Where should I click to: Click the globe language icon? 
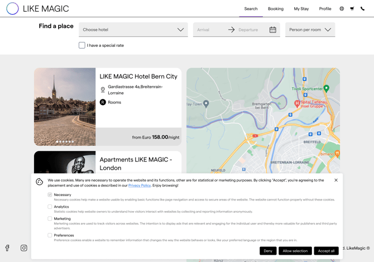pos(342,9)
